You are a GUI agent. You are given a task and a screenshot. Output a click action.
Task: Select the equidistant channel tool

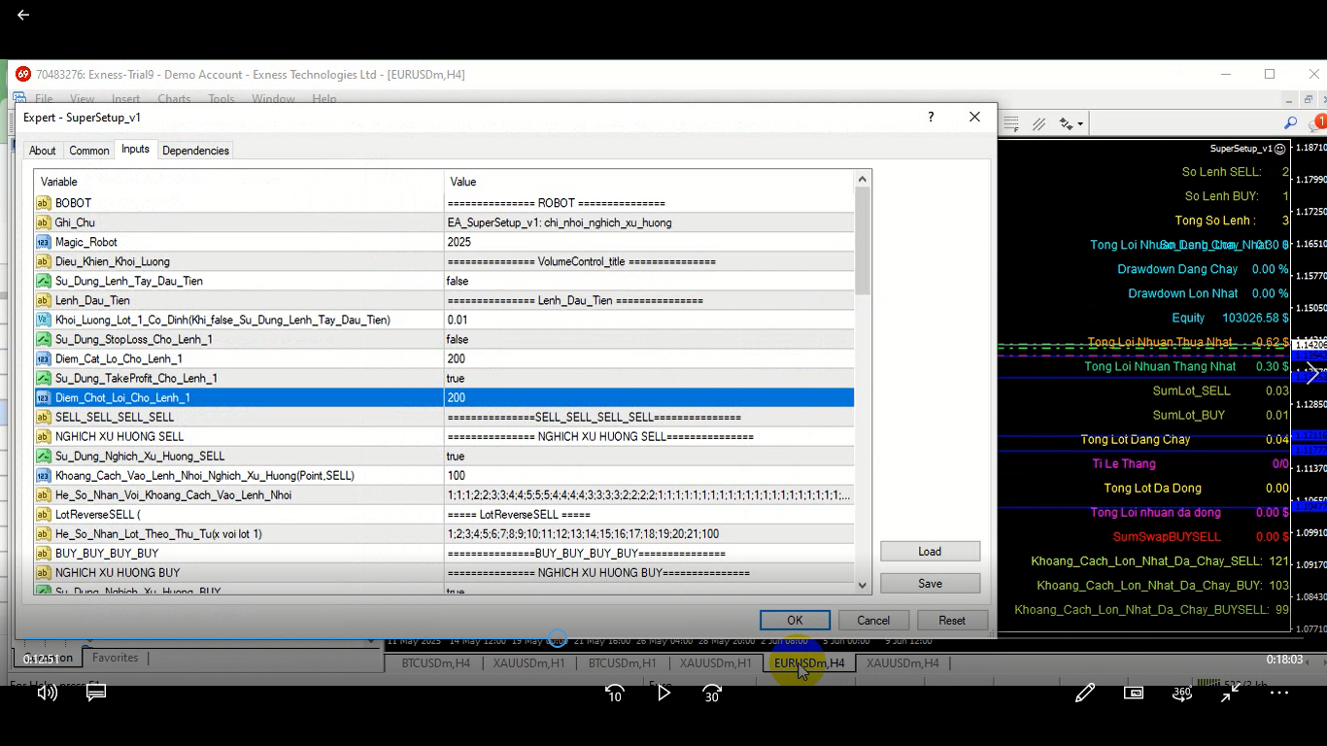coord(1038,123)
